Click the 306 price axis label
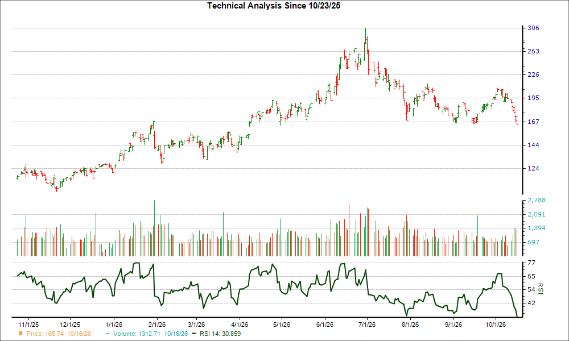The image size is (569, 341). (533, 28)
